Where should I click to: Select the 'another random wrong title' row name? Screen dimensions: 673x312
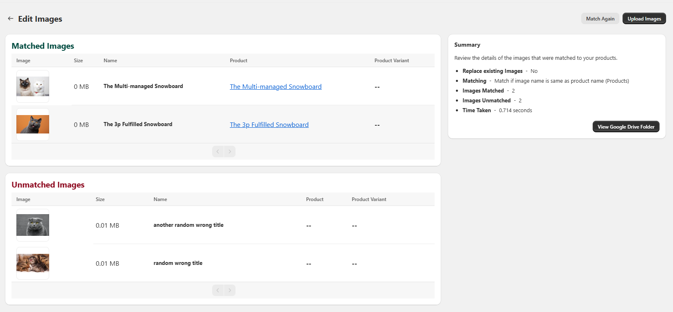[188, 225]
